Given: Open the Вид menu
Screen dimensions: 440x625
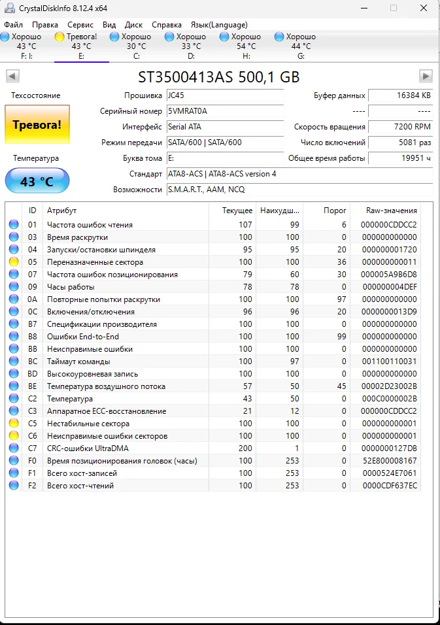Looking at the screenshot, I should 109,25.
